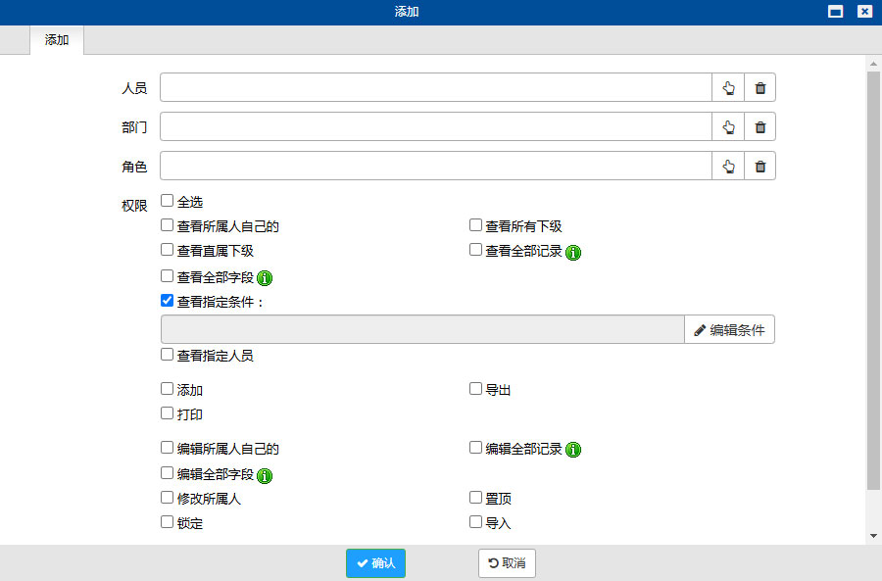Screen dimensions: 882x581
Task: Uncheck the 查看指定条件 option
Action: 167,301
